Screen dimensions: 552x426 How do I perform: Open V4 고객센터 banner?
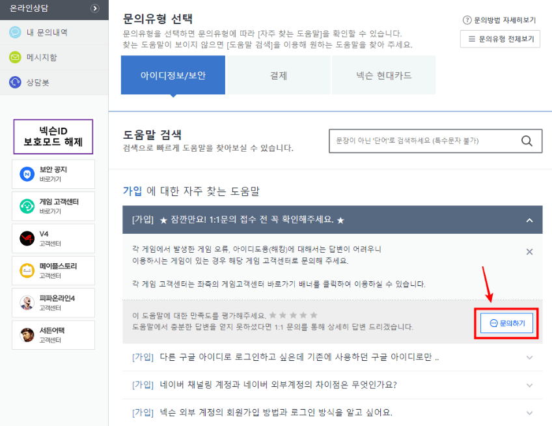[x=53, y=238]
